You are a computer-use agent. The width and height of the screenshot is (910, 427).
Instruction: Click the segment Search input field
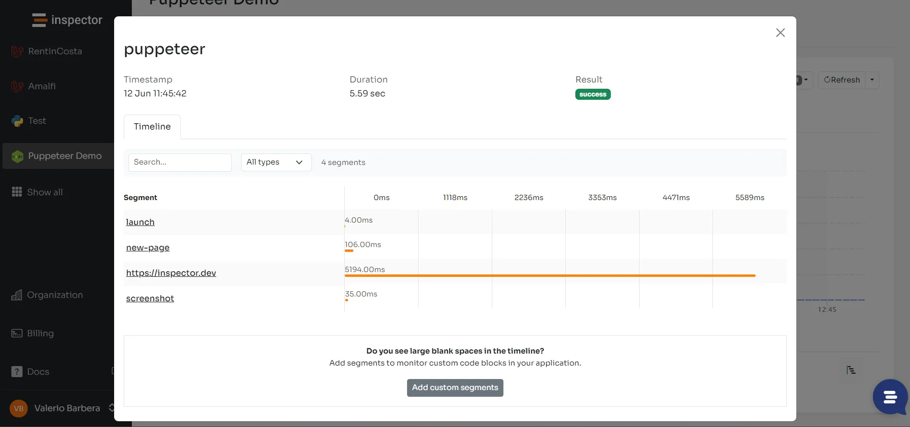pyautogui.click(x=180, y=162)
